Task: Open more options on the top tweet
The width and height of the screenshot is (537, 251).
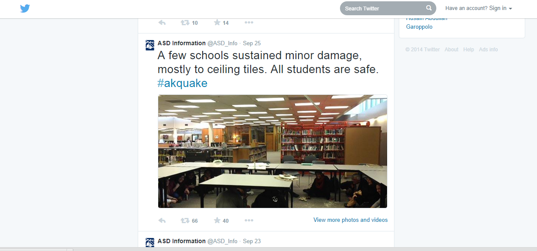Action: [249, 23]
